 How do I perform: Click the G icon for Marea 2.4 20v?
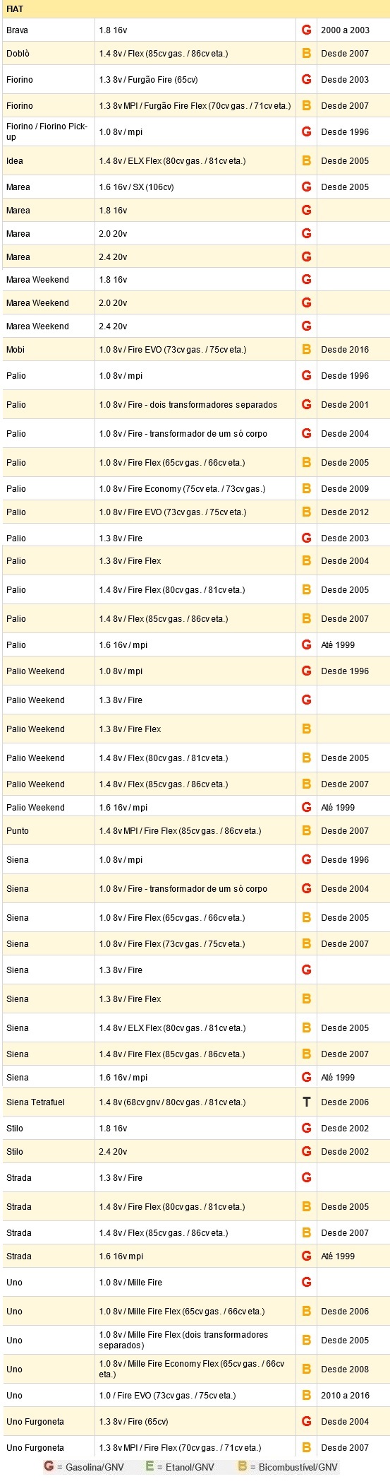coord(306,257)
